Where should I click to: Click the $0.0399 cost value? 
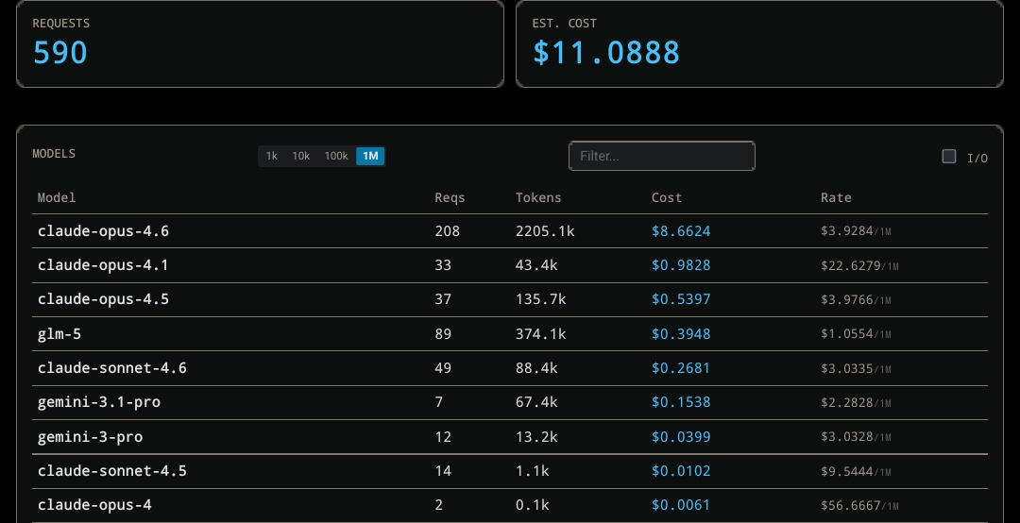(681, 437)
